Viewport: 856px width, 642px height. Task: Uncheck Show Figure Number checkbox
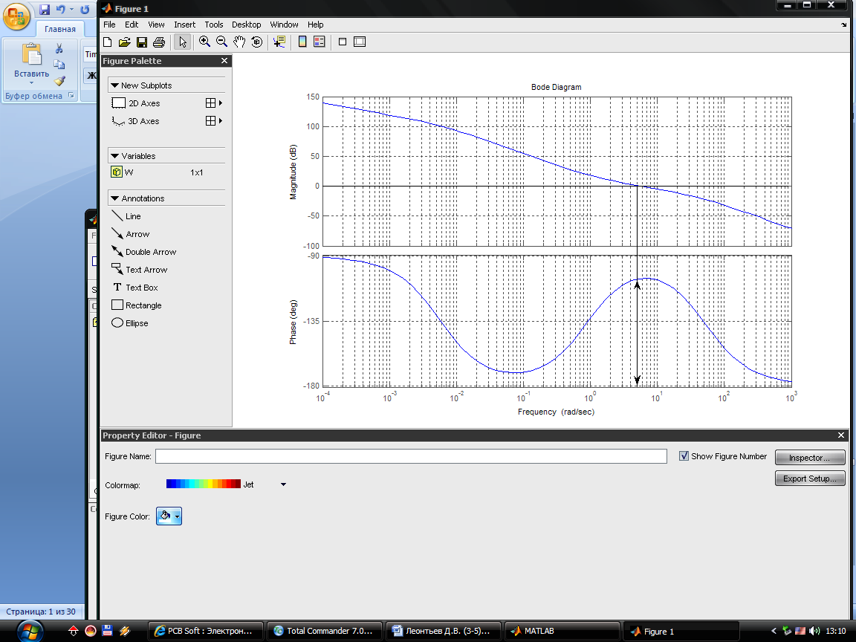[684, 456]
